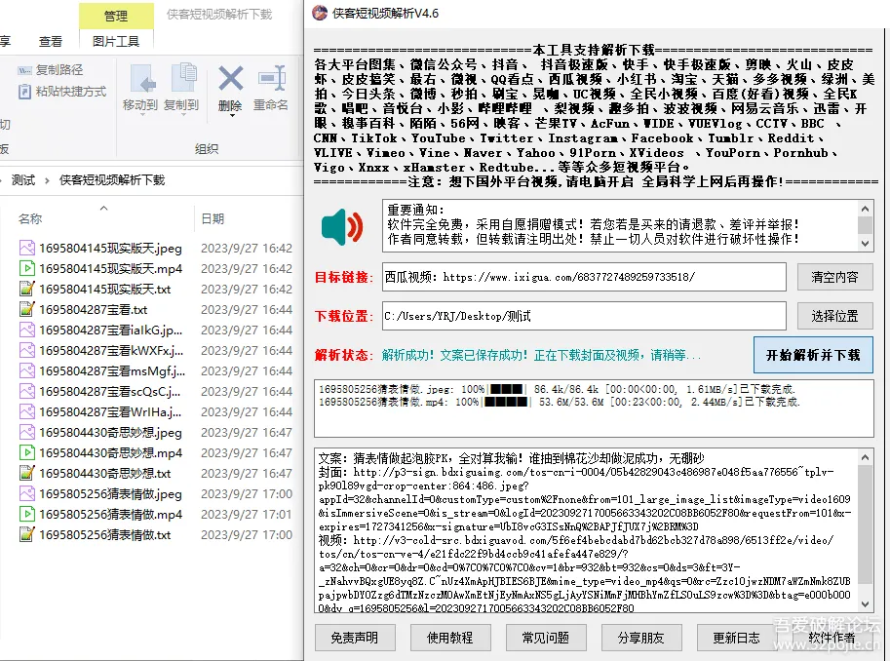Select the 1695804287宝看scQsC image file icon

point(26,391)
